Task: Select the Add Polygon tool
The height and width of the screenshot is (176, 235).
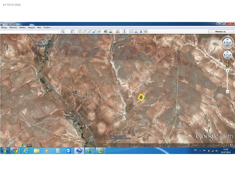Action: (84, 32)
